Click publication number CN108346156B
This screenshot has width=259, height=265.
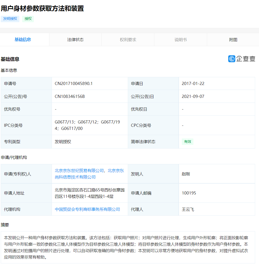click(70, 96)
